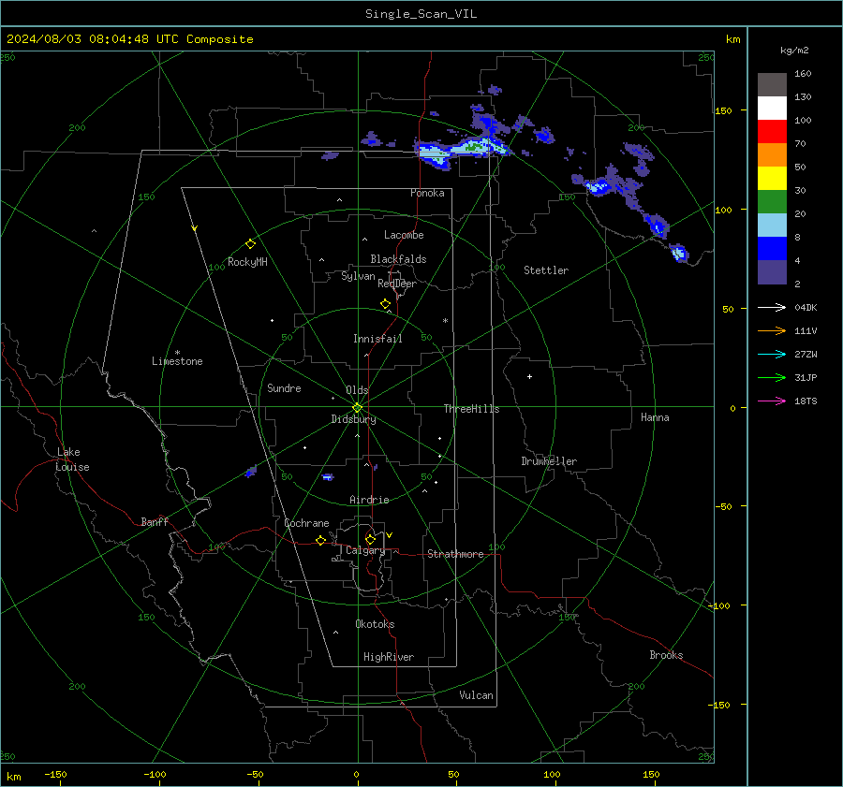Screen dimensions: 843x787
Task: Click the Banff town label
Action: [x=155, y=521]
